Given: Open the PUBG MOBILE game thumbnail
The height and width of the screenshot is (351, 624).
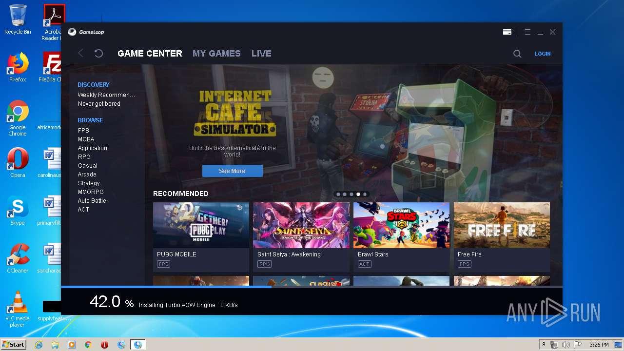Looking at the screenshot, I should (x=201, y=225).
